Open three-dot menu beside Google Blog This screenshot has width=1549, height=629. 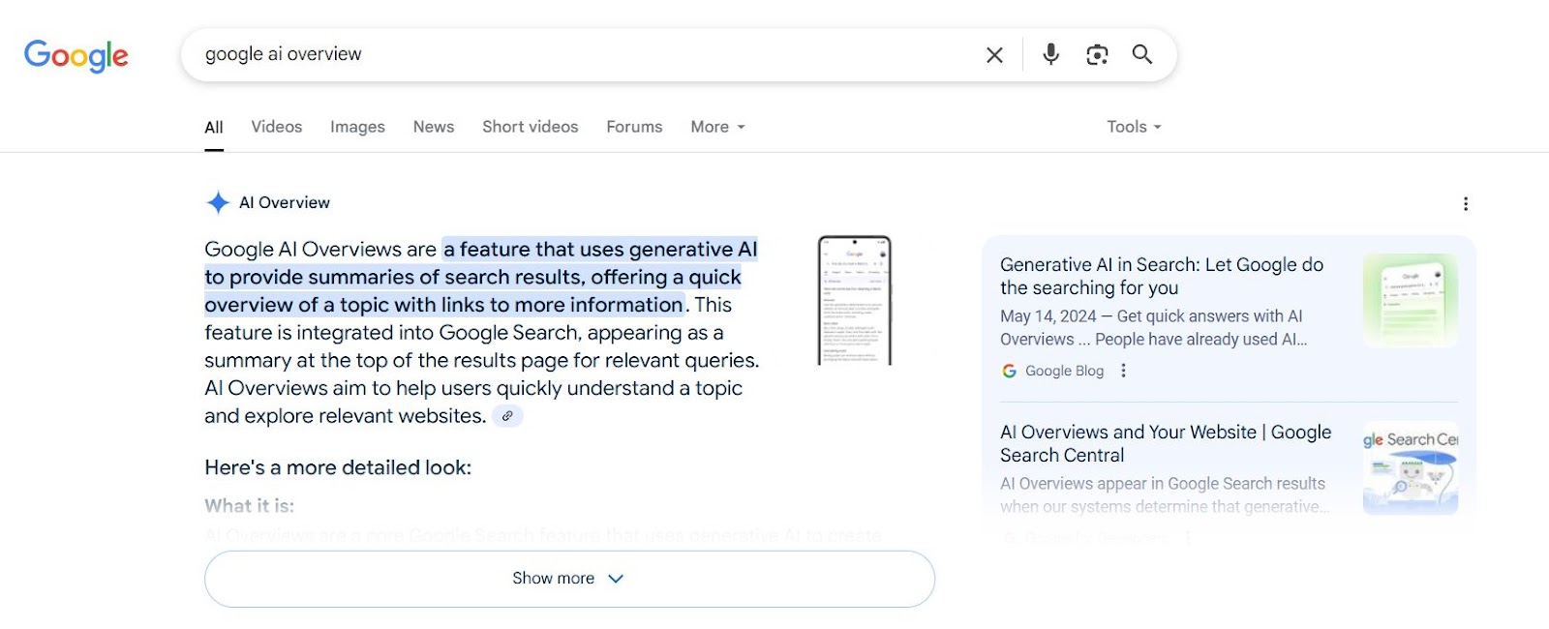pyautogui.click(x=1123, y=371)
